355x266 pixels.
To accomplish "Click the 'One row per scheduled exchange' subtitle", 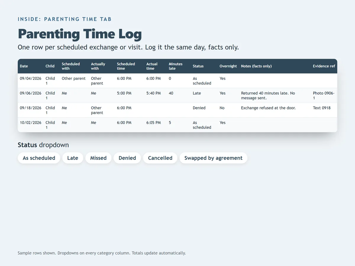I will coord(128,47).
